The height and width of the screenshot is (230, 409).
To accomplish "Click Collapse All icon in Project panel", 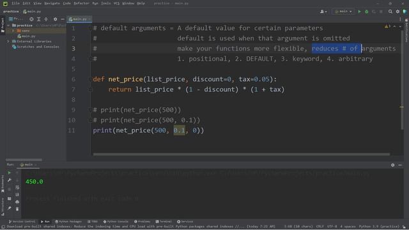I will (x=46, y=19).
